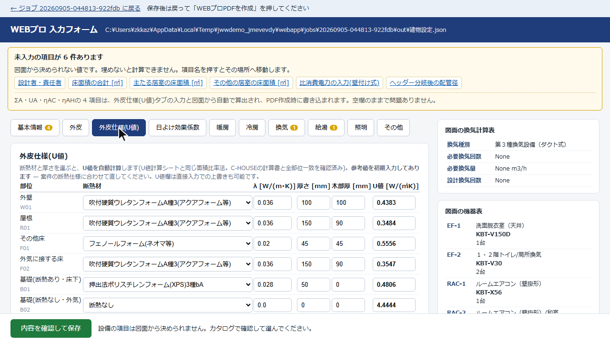Switch to the 給湯 tab
The image size is (610, 343).
pyautogui.click(x=326, y=128)
